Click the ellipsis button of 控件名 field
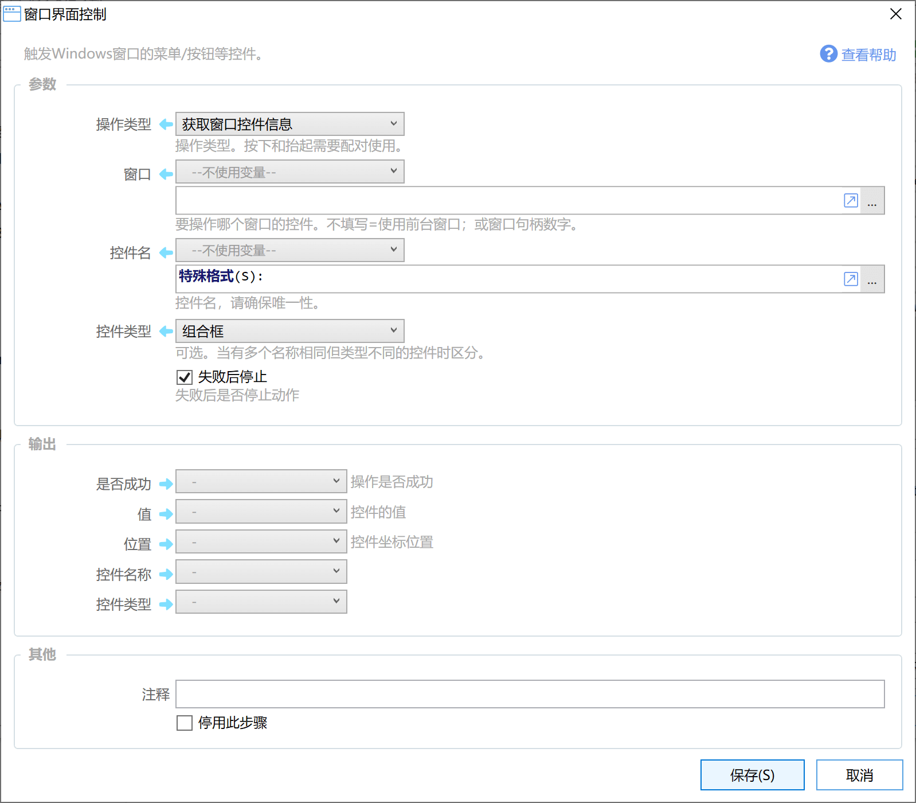 click(872, 279)
